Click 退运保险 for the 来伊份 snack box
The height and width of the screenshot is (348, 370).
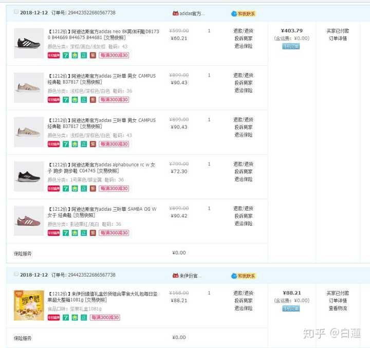(244, 308)
